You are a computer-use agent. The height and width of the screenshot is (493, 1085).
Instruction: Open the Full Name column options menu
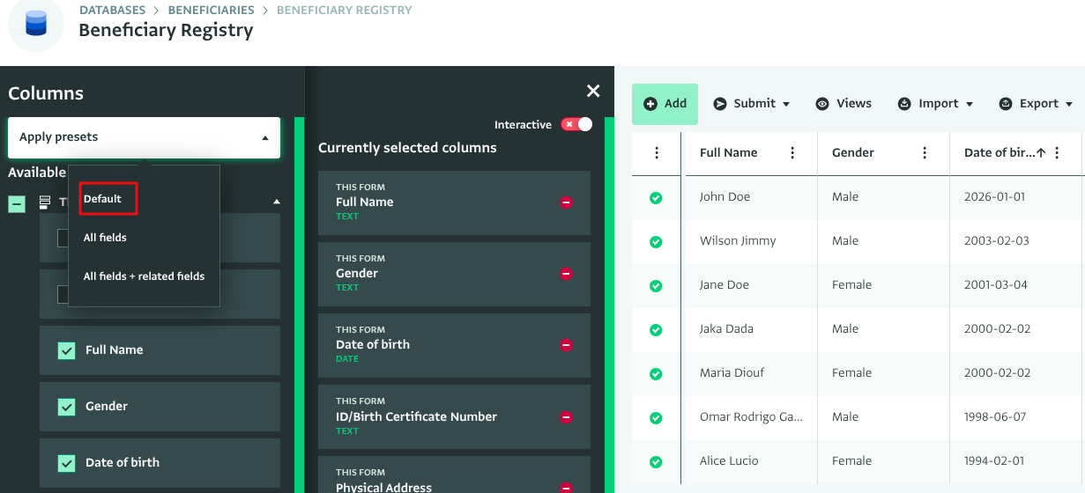tap(792, 153)
